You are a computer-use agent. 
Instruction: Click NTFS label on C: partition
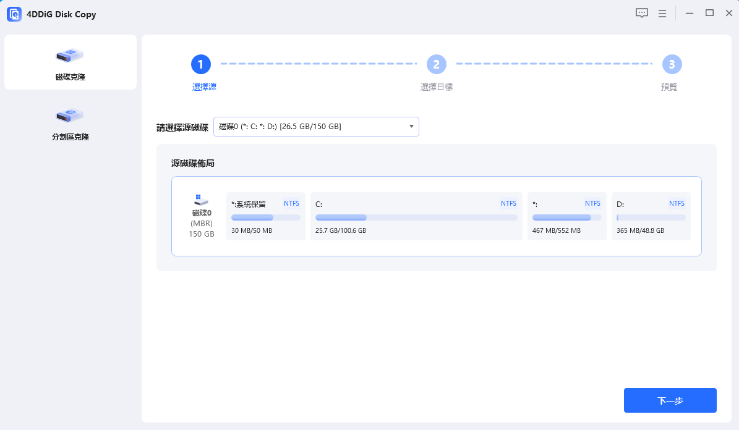pyautogui.click(x=508, y=203)
